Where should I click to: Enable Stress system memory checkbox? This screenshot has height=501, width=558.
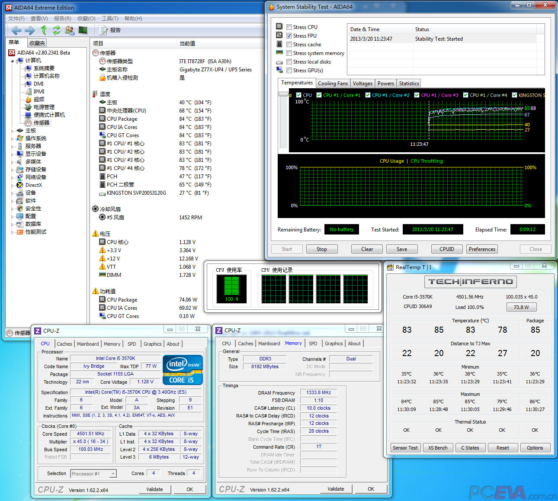pos(289,53)
